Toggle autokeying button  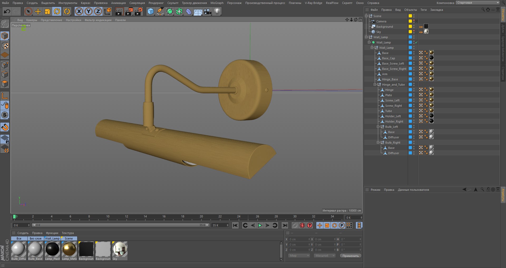click(302, 225)
